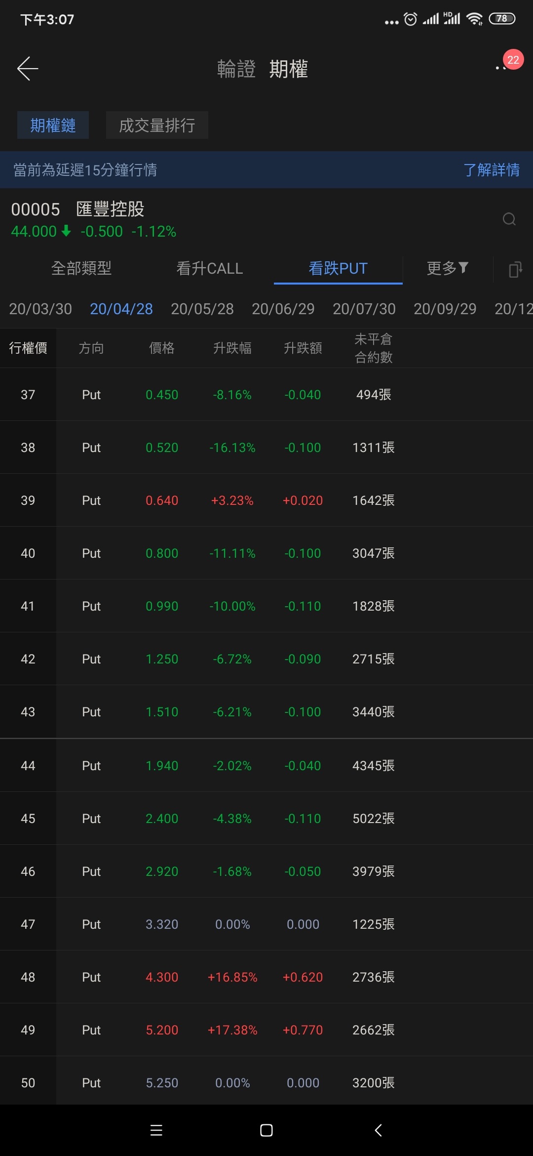Viewport: 533px width, 1156px height.
Task: Select the 看跌PUT tab
Action: (x=338, y=268)
